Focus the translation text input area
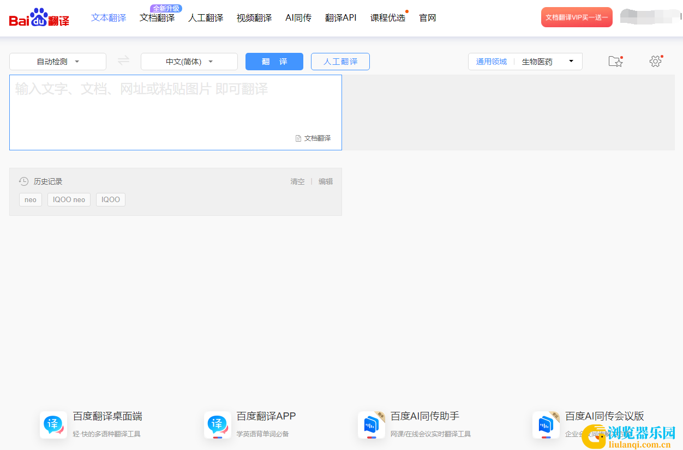Image resolution: width=683 pixels, height=450 pixels. point(176,112)
